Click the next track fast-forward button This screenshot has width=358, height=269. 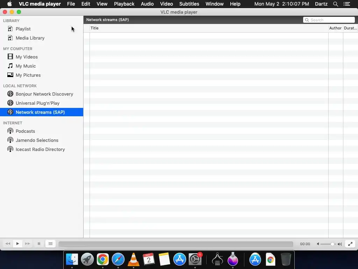pyautogui.click(x=27, y=244)
